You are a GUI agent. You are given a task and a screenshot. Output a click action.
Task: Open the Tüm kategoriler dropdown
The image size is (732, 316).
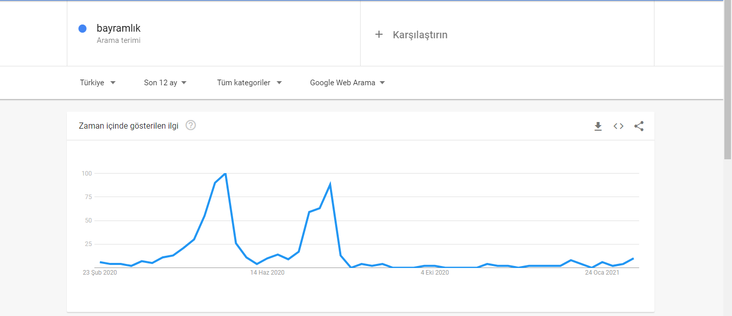click(249, 83)
